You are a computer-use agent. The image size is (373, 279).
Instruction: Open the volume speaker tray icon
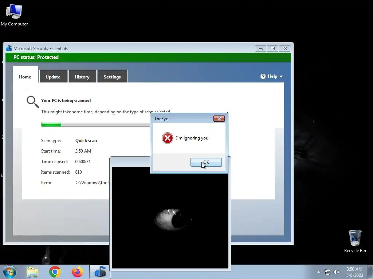pos(336,272)
